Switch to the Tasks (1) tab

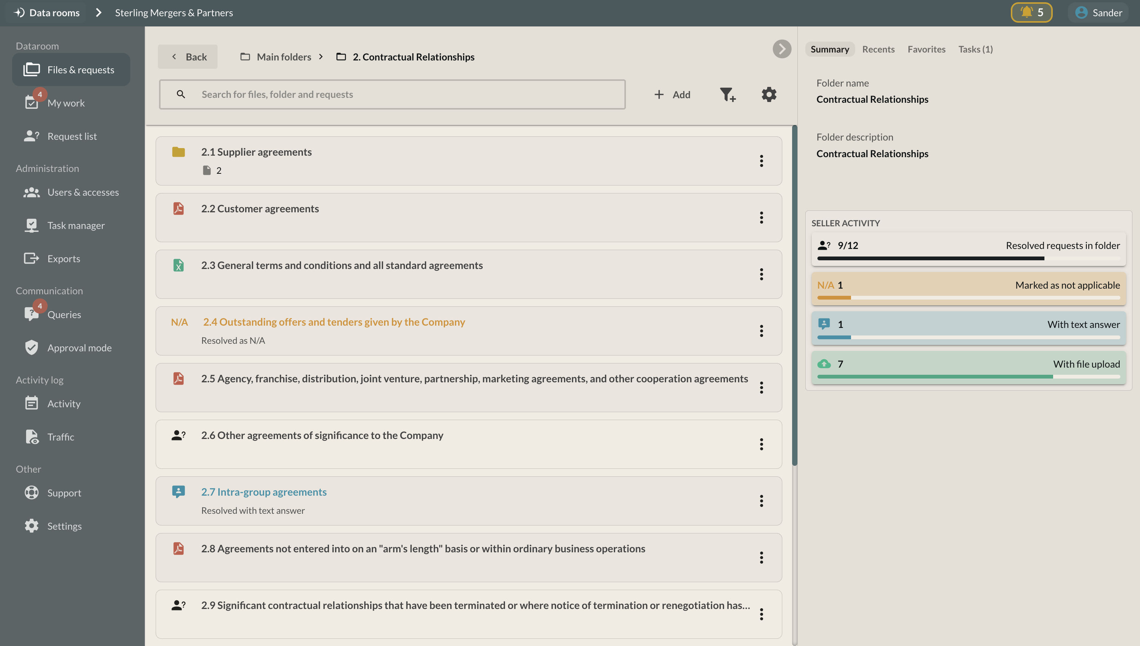pos(975,49)
